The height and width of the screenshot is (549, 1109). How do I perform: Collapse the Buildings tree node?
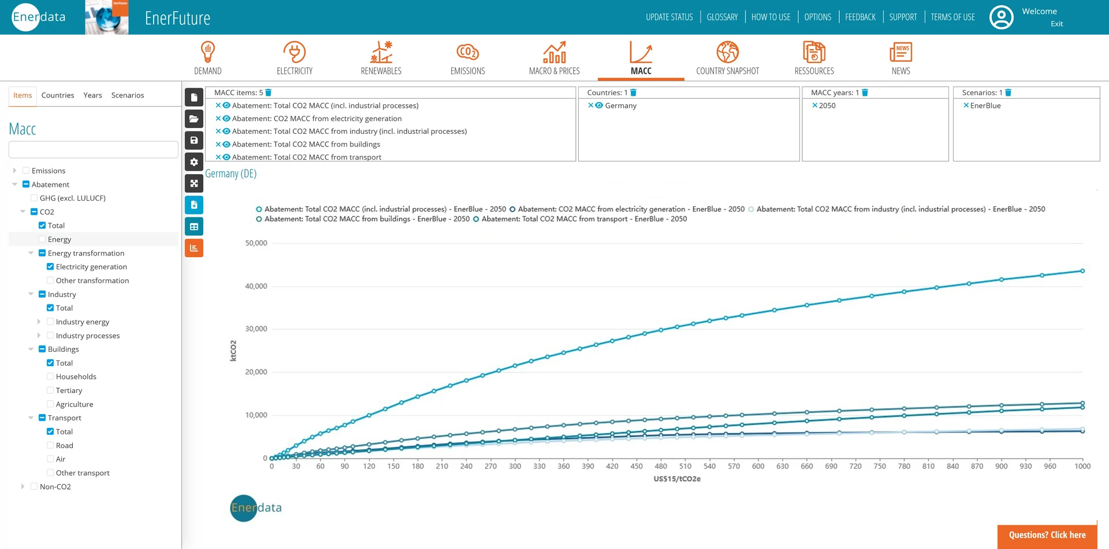click(31, 349)
